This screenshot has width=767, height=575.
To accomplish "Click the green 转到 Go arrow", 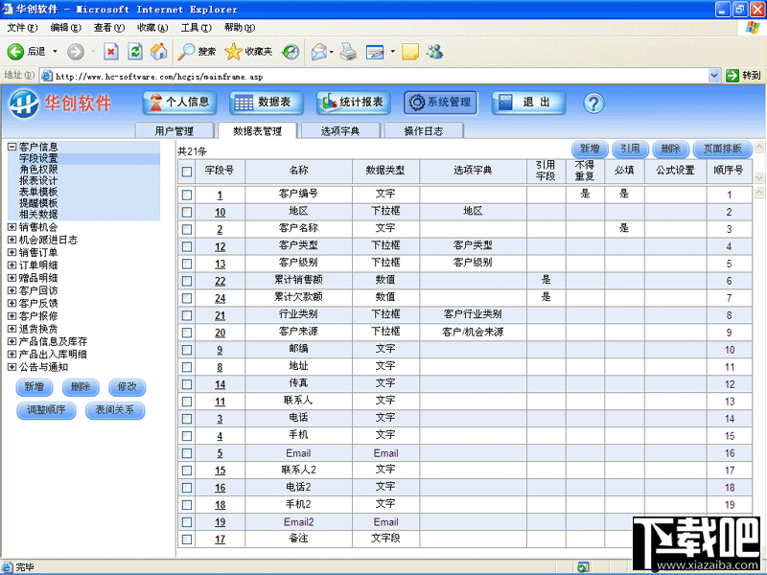I will pos(732,76).
